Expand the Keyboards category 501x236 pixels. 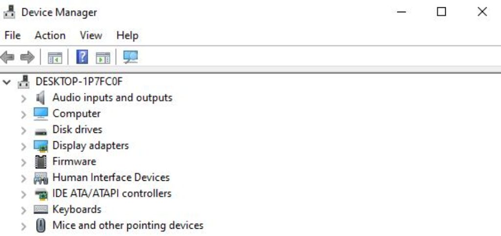click(x=23, y=210)
